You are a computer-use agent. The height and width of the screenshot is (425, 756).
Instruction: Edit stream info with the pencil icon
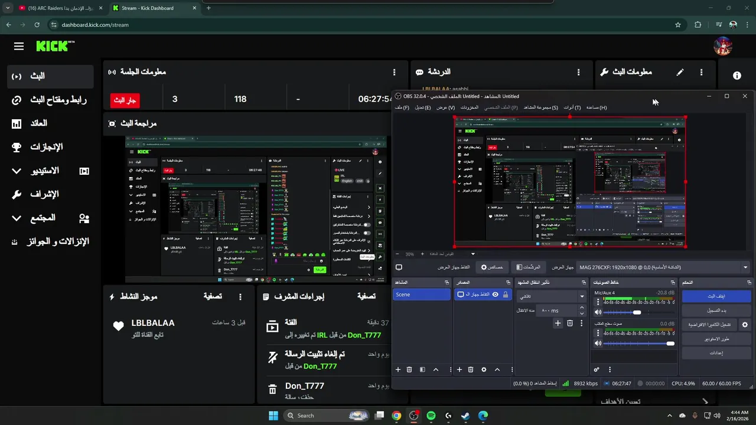click(680, 72)
